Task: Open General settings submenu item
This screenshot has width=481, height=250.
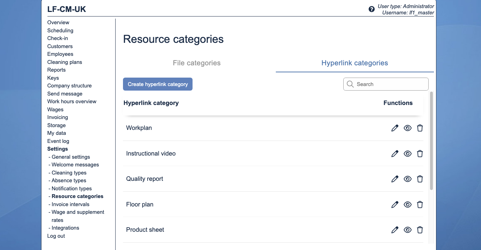Action: [71, 157]
